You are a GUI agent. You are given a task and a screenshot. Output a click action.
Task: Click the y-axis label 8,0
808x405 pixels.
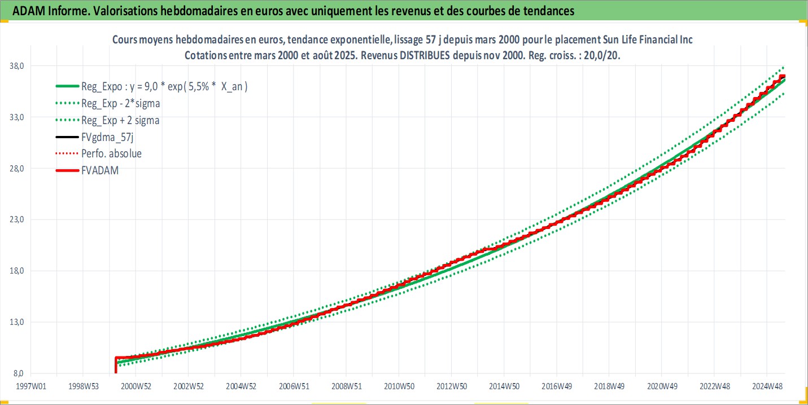[18, 373]
